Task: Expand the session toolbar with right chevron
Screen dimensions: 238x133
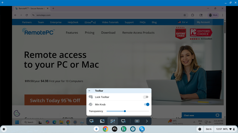Action: tap(147, 121)
